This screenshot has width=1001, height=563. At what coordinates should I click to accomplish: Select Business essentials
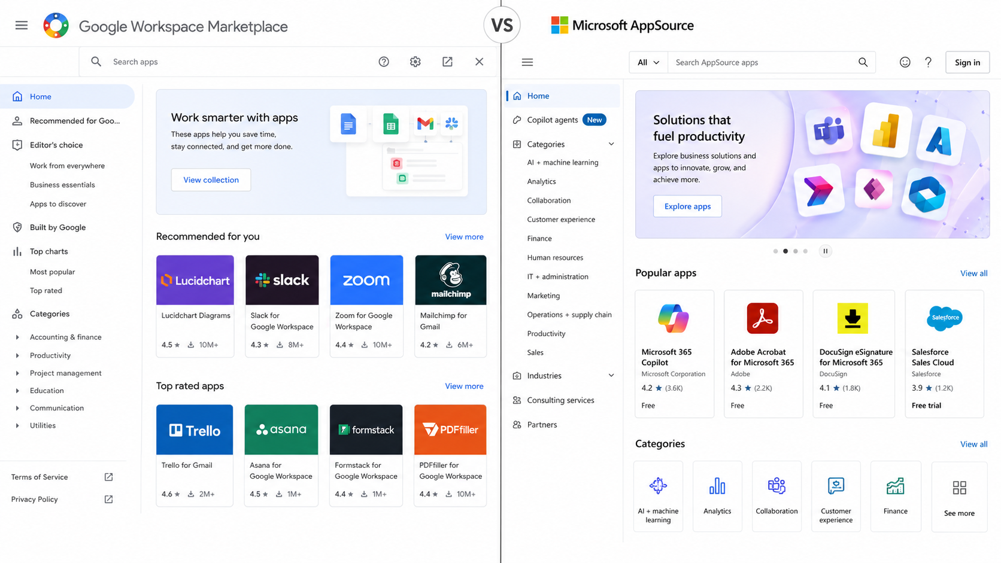coord(62,185)
